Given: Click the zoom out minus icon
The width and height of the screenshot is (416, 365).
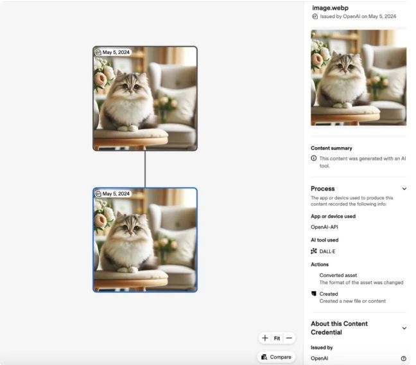Looking at the screenshot, I should (289, 338).
